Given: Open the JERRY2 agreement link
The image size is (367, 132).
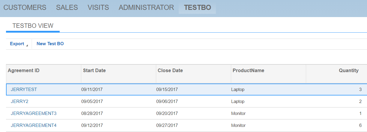Looking at the screenshot, I should coord(19,101).
